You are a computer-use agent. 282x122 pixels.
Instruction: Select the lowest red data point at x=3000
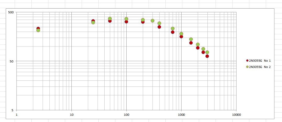(x=207, y=56)
